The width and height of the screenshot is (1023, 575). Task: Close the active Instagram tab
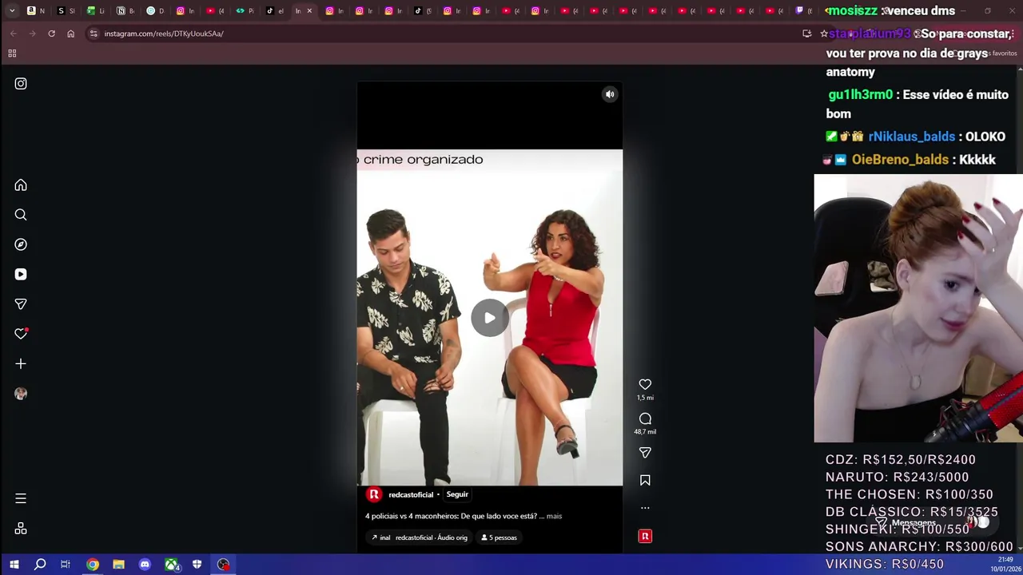309,11
